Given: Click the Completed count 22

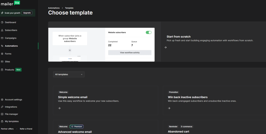Looking at the screenshot, I should pyautogui.click(x=110, y=45).
